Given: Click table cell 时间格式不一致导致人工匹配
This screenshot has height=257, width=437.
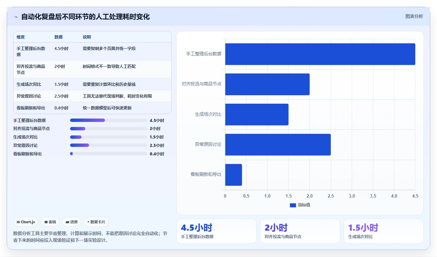Looking at the screenshot, I should coord(109,67).
